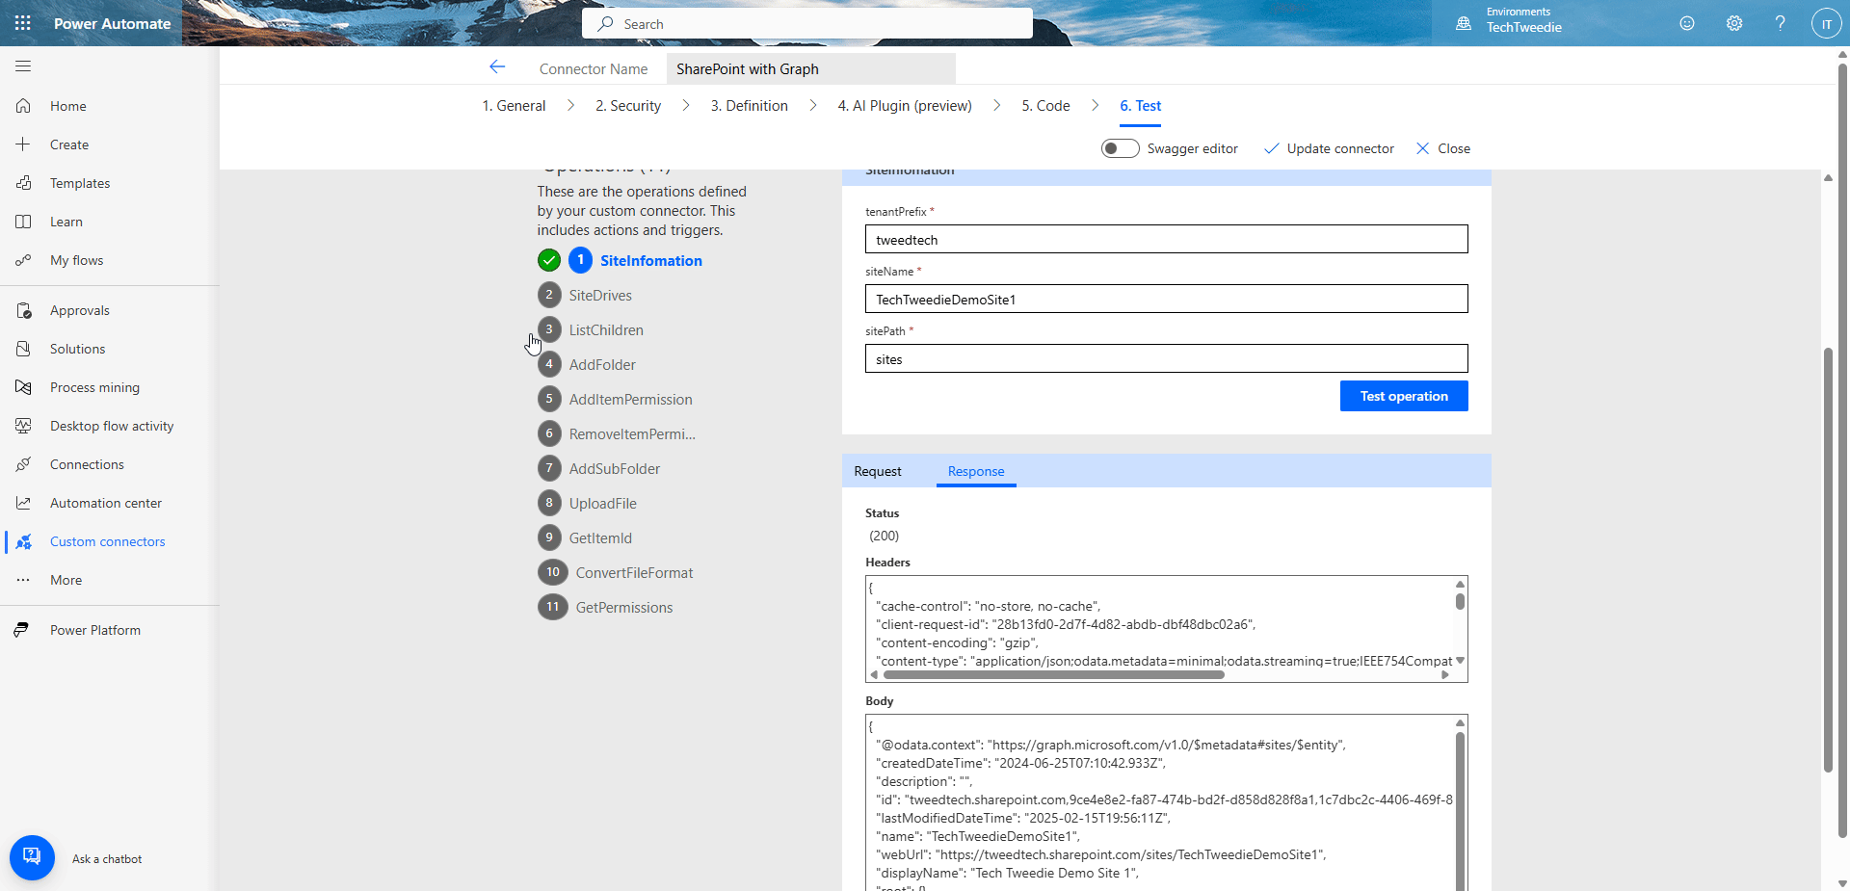
Task: Collapse the sidebar with hamburger menu
Action: (x=23, y=66)
